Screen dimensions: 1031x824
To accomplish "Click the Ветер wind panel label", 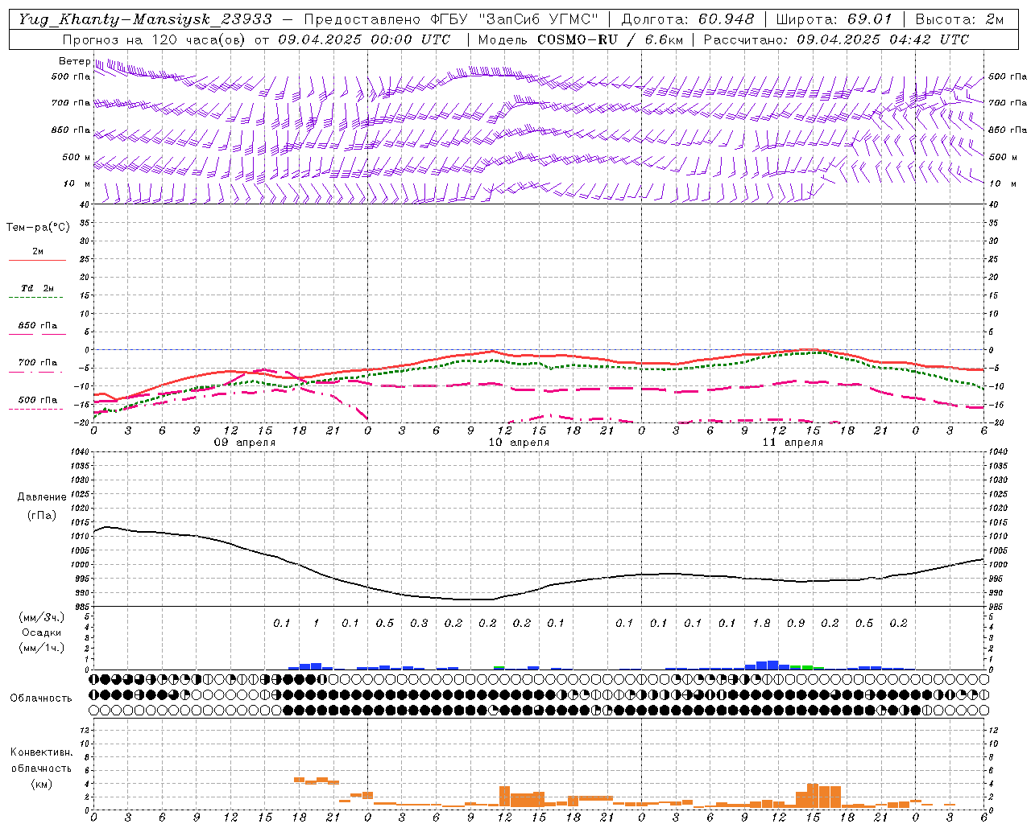I will tap(74, 61).
